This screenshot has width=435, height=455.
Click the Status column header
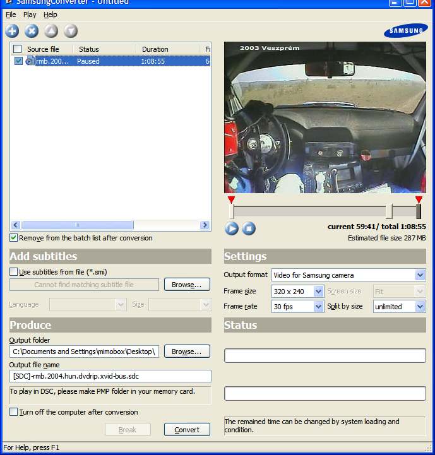click(x=105, y=49)
